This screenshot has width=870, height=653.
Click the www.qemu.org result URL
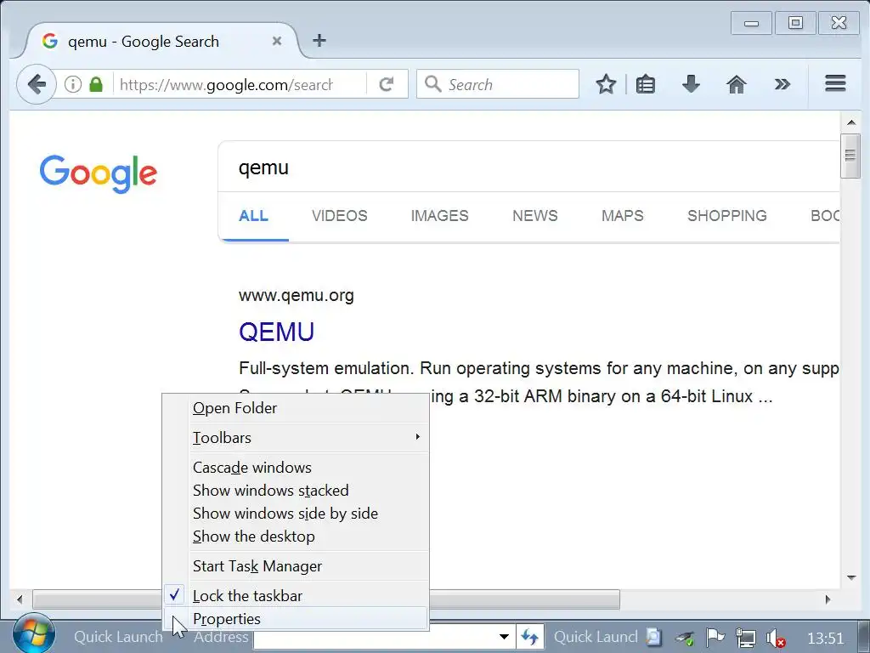(x=297, y=295)
